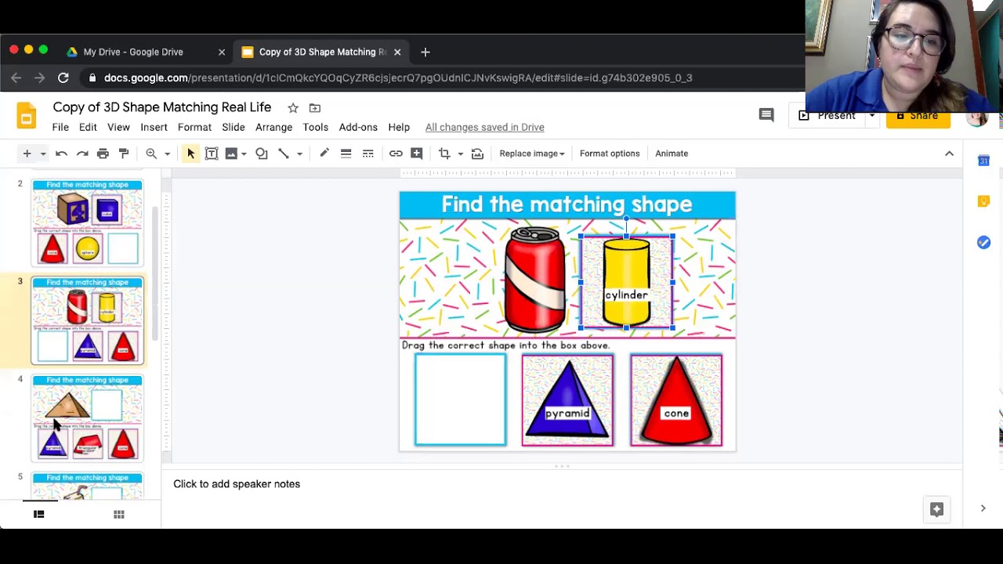Click the border color pencil icon
Image resolution: width=1003 pixels, height=564 pixels.
324,154
